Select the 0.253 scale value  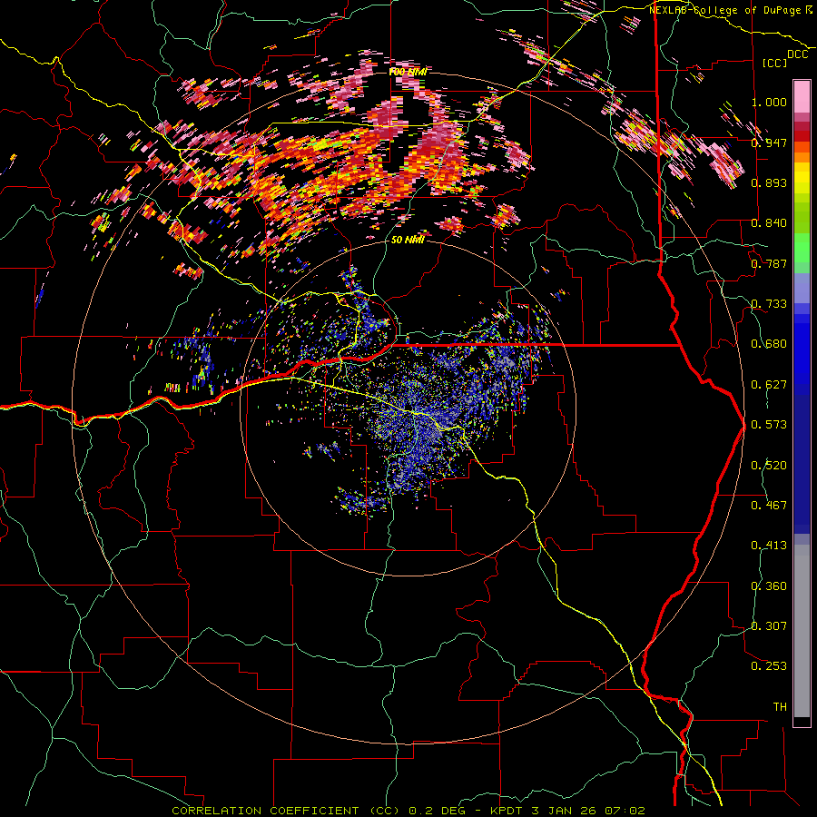coord(769,666)
